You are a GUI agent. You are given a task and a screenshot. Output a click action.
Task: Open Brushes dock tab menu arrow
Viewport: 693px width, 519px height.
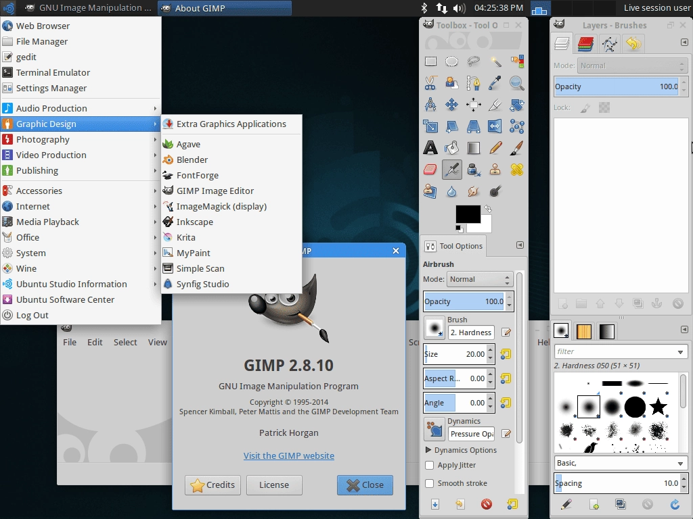point(684,330)
